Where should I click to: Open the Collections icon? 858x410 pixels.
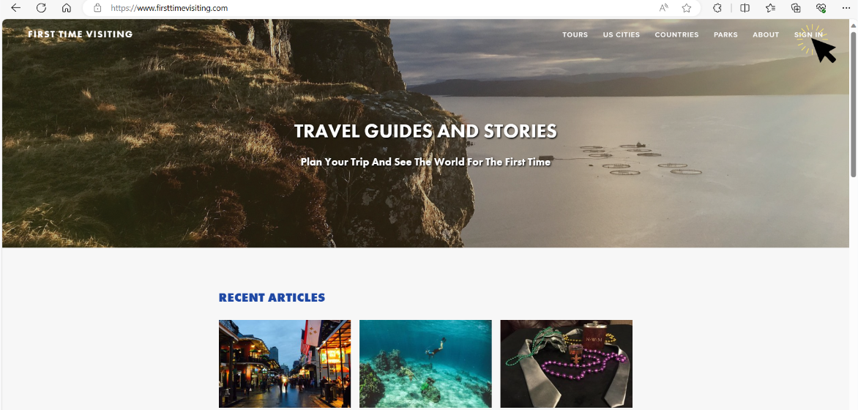tap(797, 8)
